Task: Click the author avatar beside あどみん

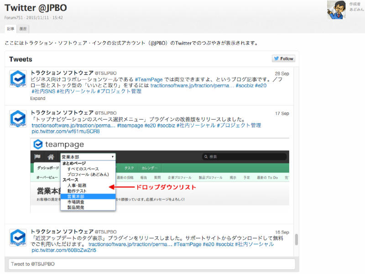Action: 336,10
